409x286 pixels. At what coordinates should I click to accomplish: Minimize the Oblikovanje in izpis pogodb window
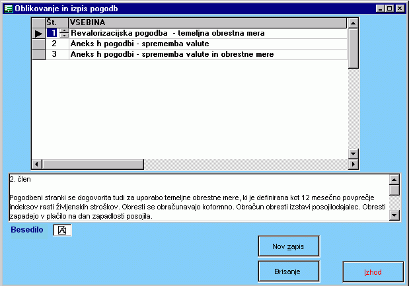[381, 9]
